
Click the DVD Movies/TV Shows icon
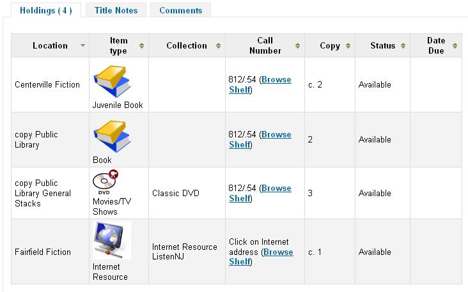pos(105,182)
